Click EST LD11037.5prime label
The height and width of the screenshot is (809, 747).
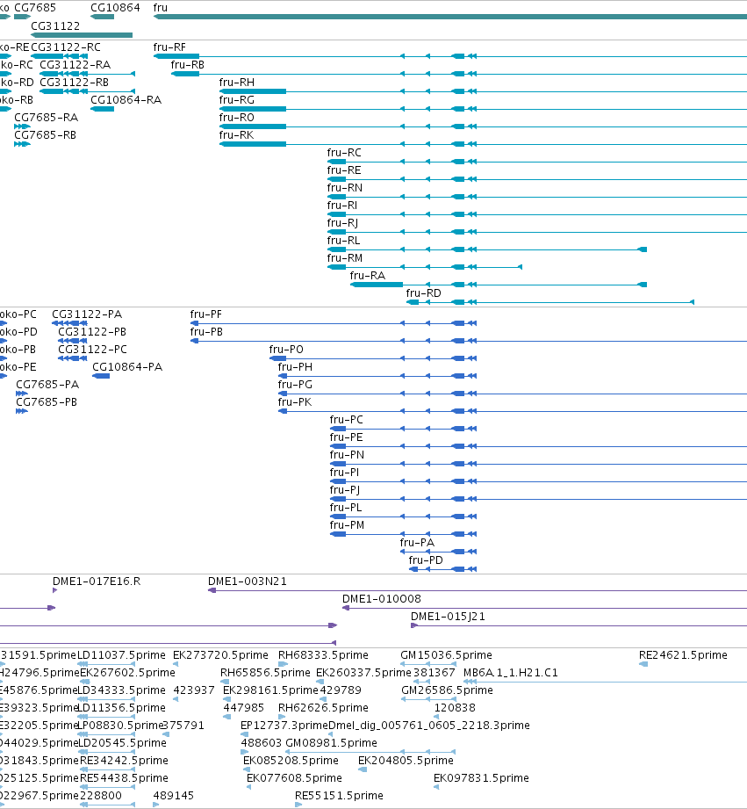tap(121, 654)
